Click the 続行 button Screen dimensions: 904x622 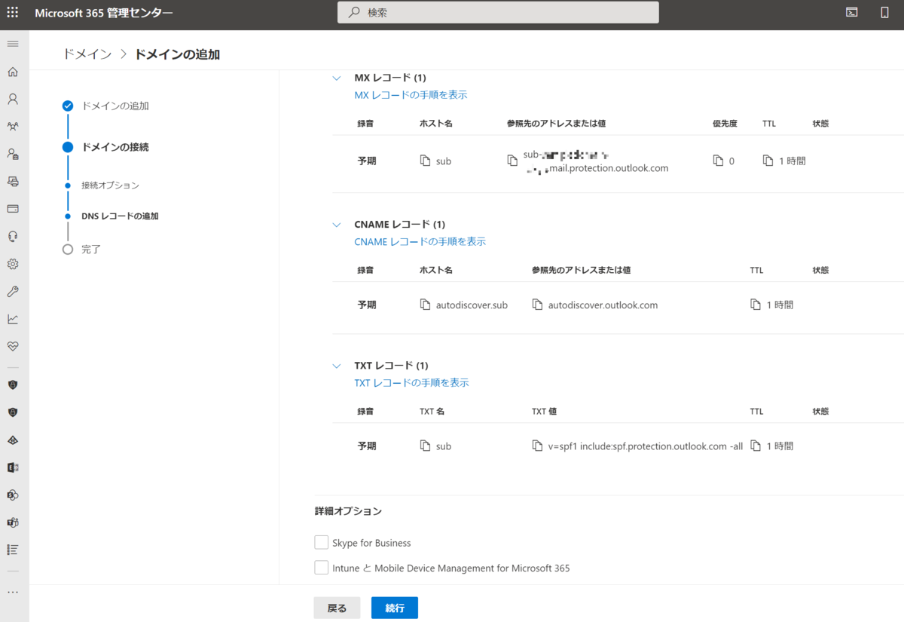[x=395, y=608]
